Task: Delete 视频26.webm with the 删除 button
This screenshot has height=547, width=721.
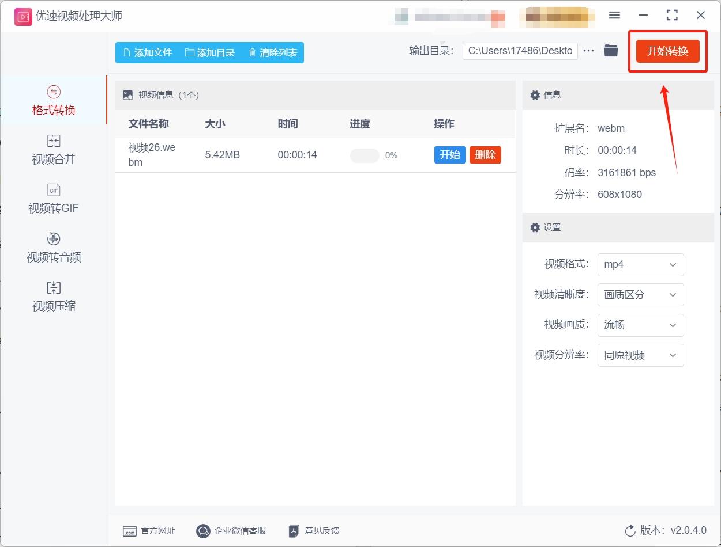Action: (x=485, y=155)
